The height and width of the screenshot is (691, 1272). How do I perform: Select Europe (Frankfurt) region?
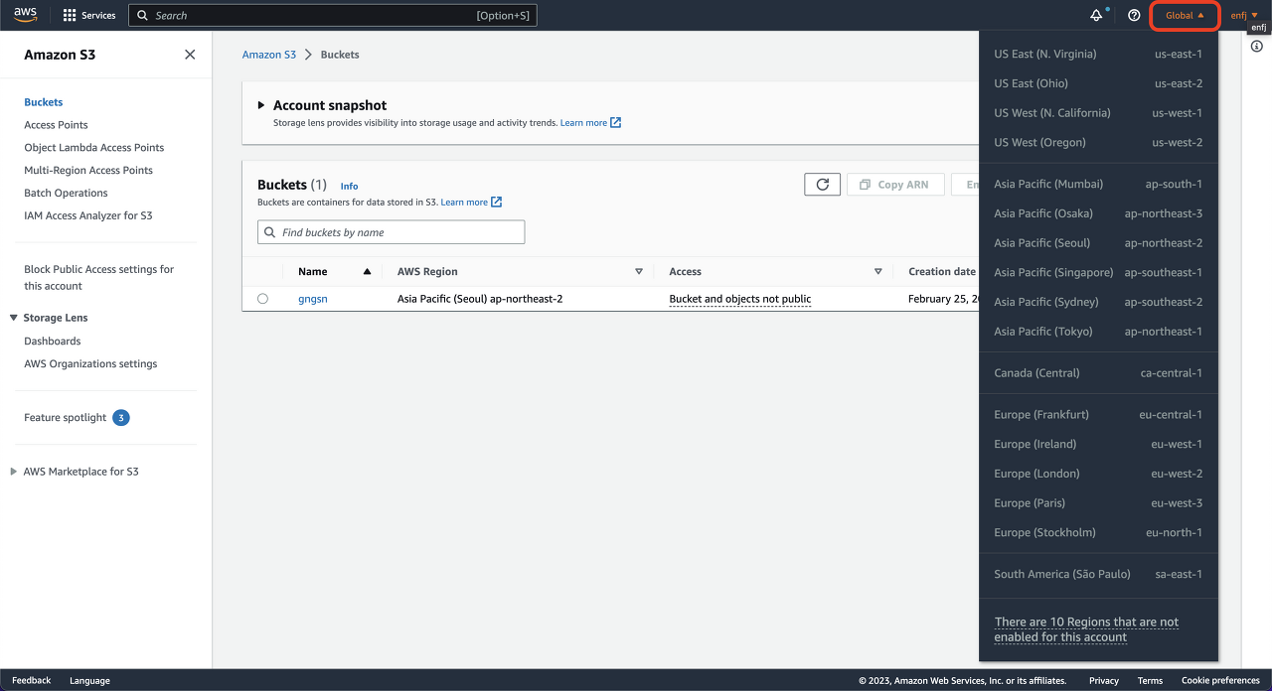click(1098, 415)
